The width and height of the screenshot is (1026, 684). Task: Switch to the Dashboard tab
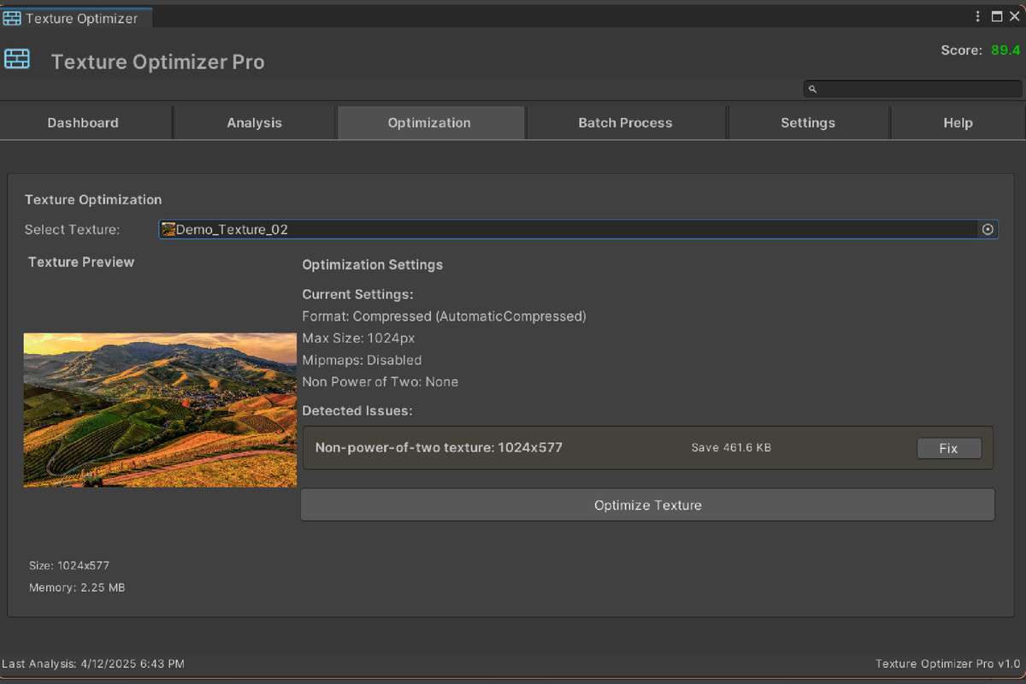click(83, 122)
